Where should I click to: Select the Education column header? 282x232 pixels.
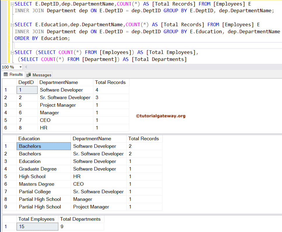click(x=44, y=138)
